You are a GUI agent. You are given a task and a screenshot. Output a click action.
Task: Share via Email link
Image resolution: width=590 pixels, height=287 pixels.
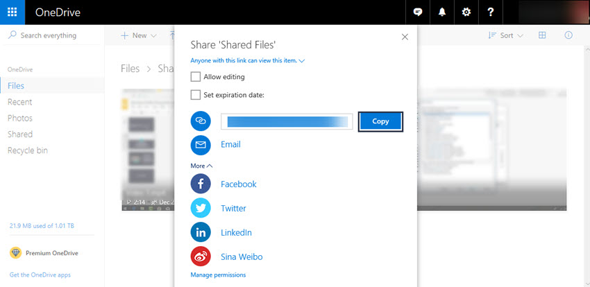[x=230, y=145]
